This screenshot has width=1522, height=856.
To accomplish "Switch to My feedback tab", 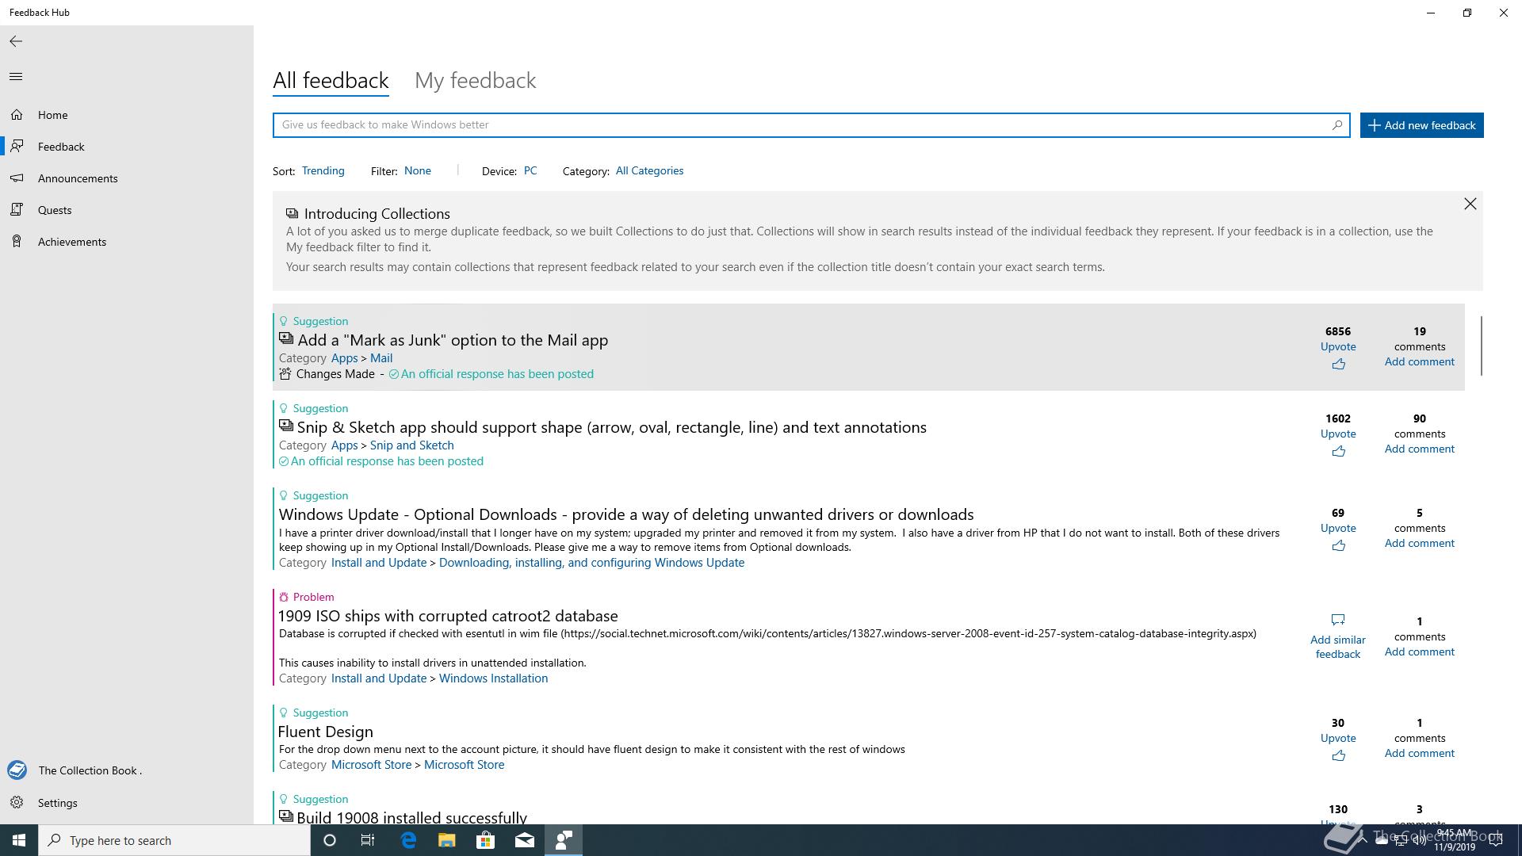I will tap(476, 81).
